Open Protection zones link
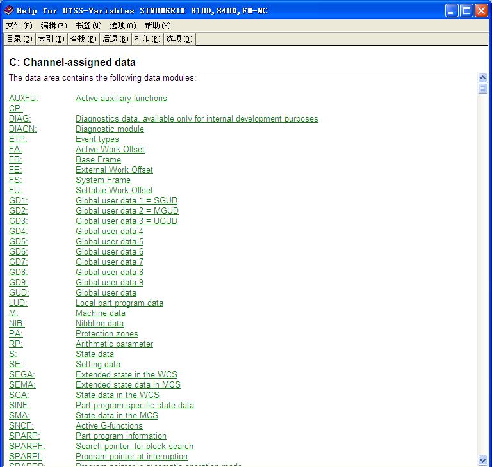 coord(107,333)
